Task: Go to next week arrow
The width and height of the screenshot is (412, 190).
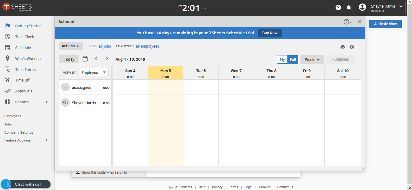Action: click(x=107, y=59)
